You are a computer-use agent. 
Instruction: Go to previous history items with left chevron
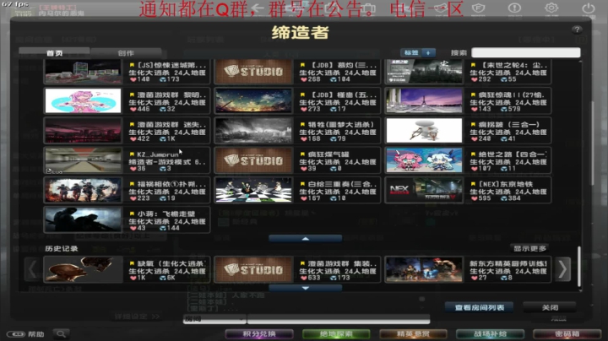[32, 269]
